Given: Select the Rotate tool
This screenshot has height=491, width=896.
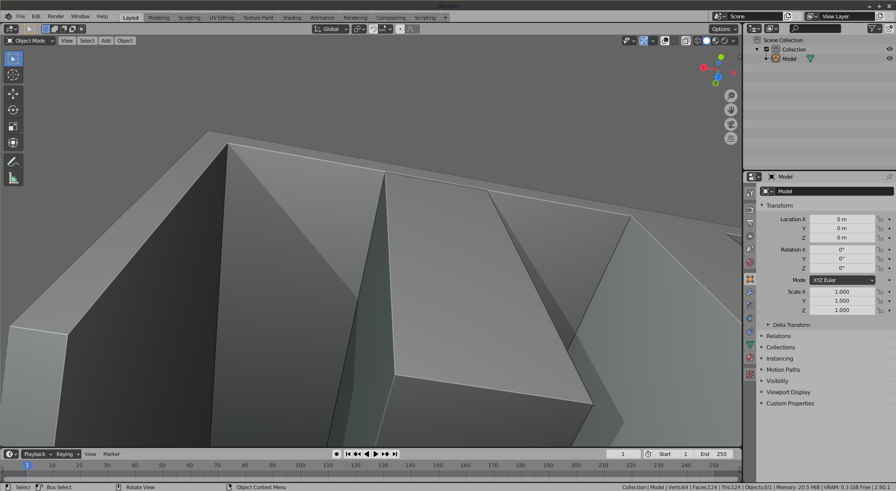Looking at the screenshot, I should [13, 110].
